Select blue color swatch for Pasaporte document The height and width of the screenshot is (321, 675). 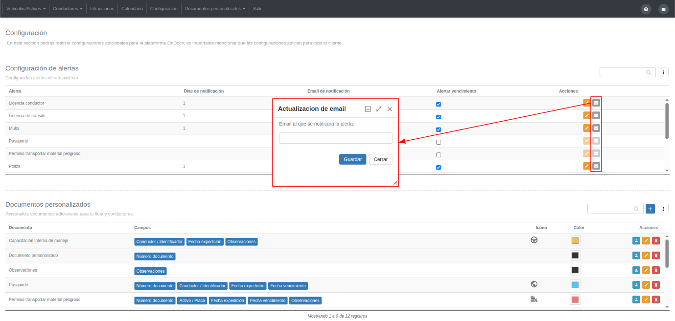tap(575, 285)
